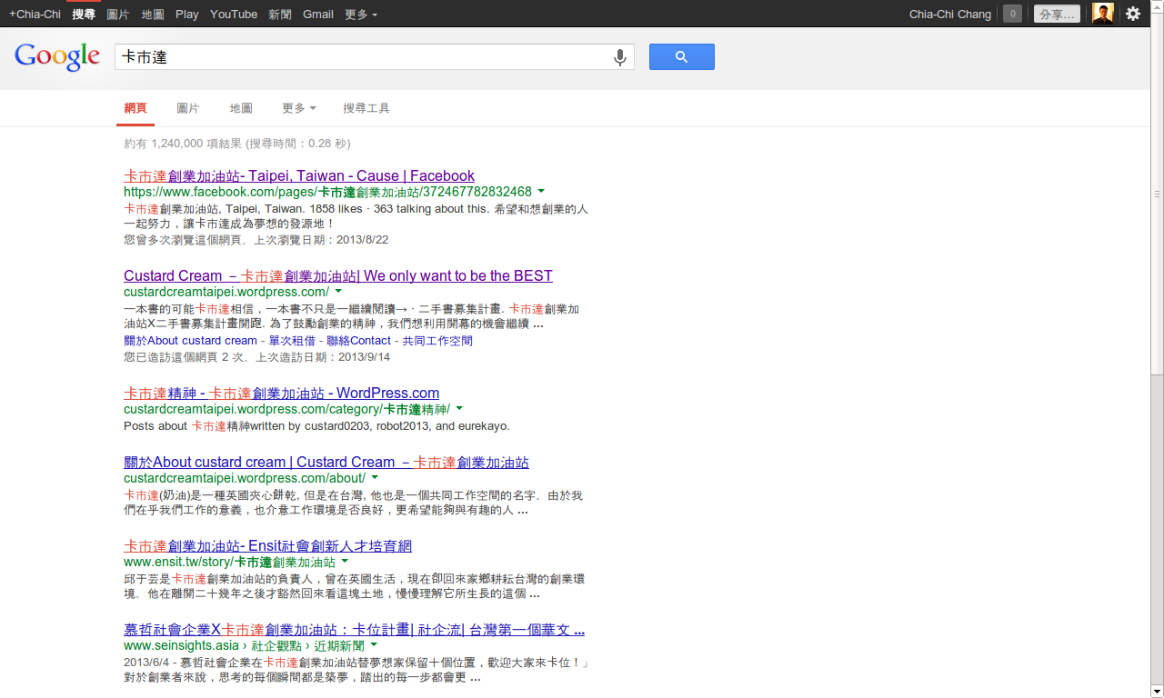
Task: Open the 卡市達創業加油站 Facebook result
Action: pos(299,175)
